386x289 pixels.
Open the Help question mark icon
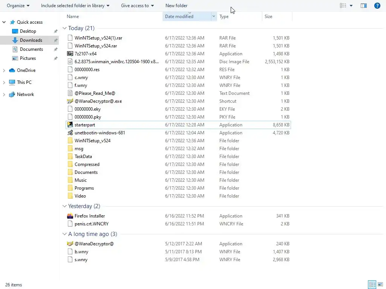(x=377, y=5)
